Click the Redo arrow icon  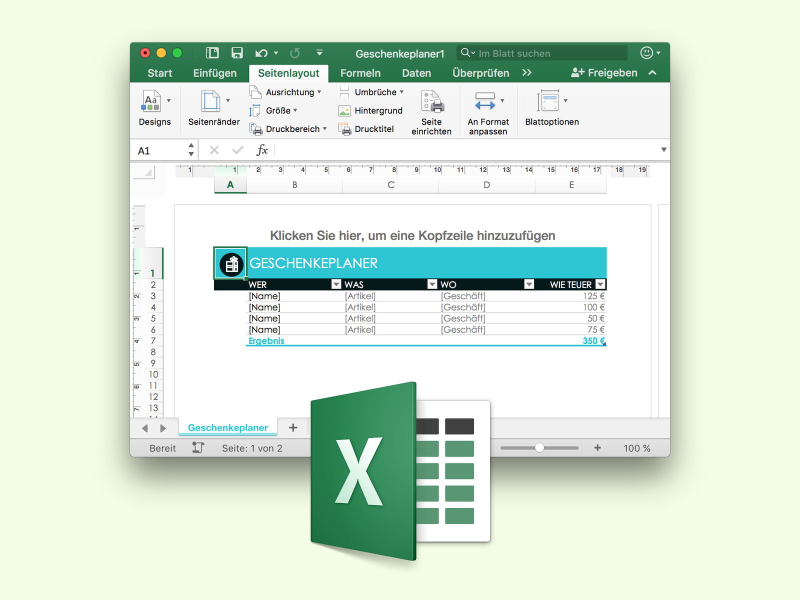pos(295,53)
